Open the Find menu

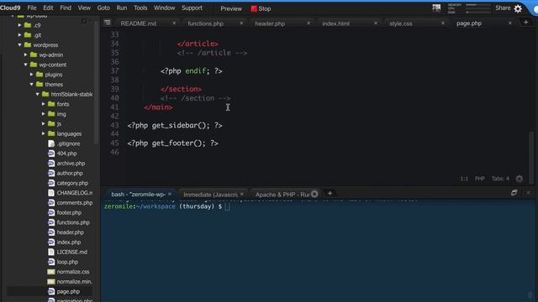[x=66, y=8]
